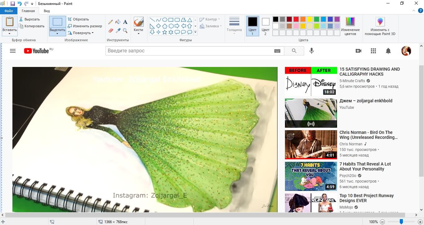This screenshot has height=225, width=424.
Task: Select the Pencil tool
Action: (x=111, y=22)
